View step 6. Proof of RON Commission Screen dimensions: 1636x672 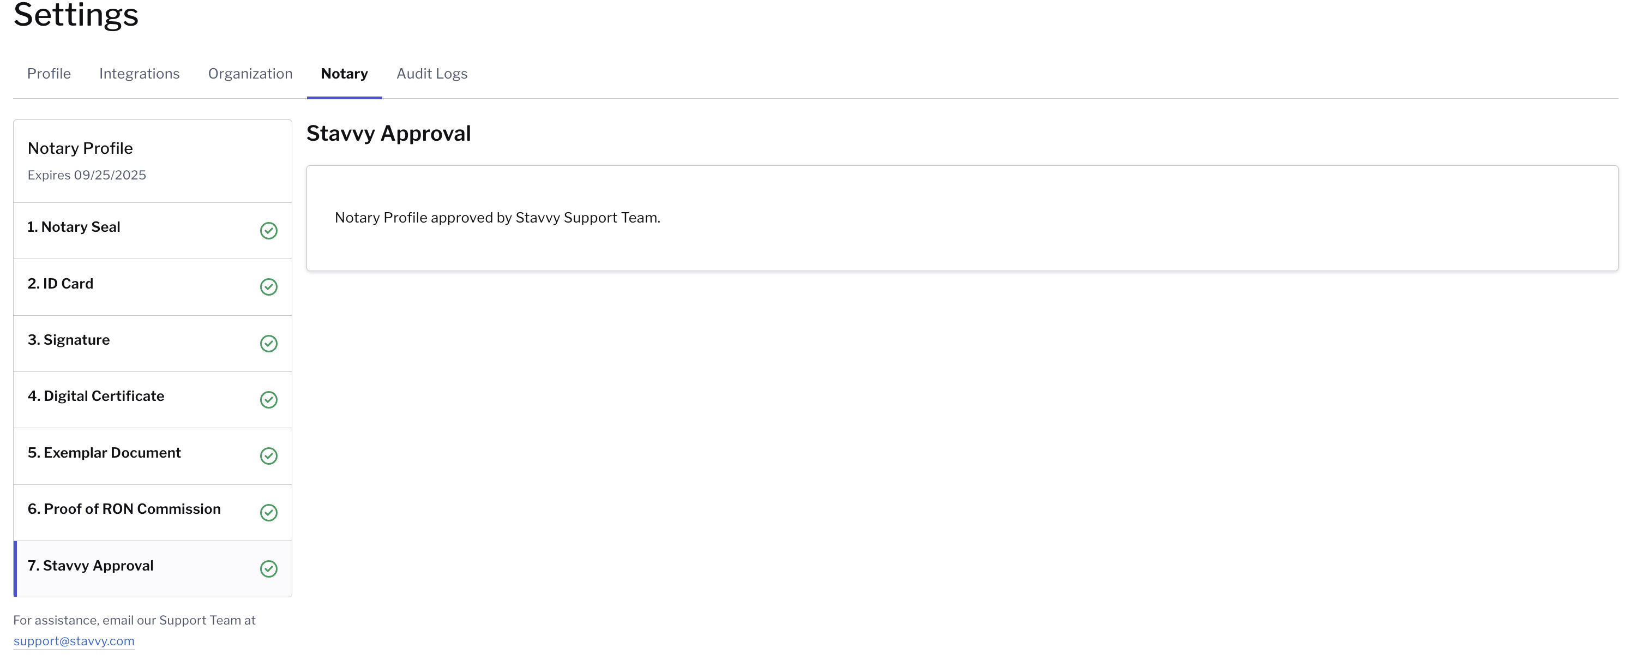click(153, 513)
